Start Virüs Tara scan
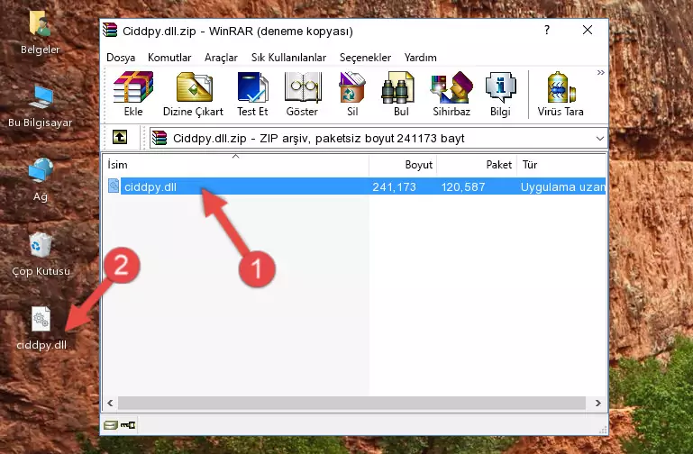693x454 pixels. click(x=561, y=94)
